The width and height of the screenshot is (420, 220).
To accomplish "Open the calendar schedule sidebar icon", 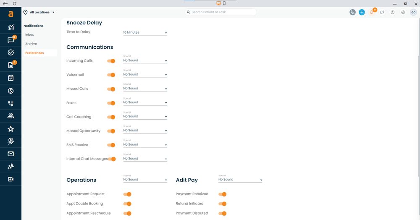I will (x=11, y=78).
